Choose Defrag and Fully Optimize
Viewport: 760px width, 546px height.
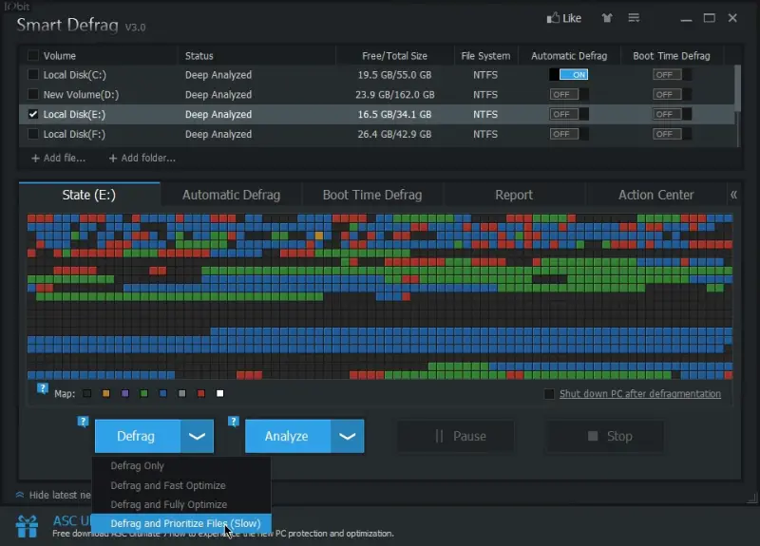(181, 504)
